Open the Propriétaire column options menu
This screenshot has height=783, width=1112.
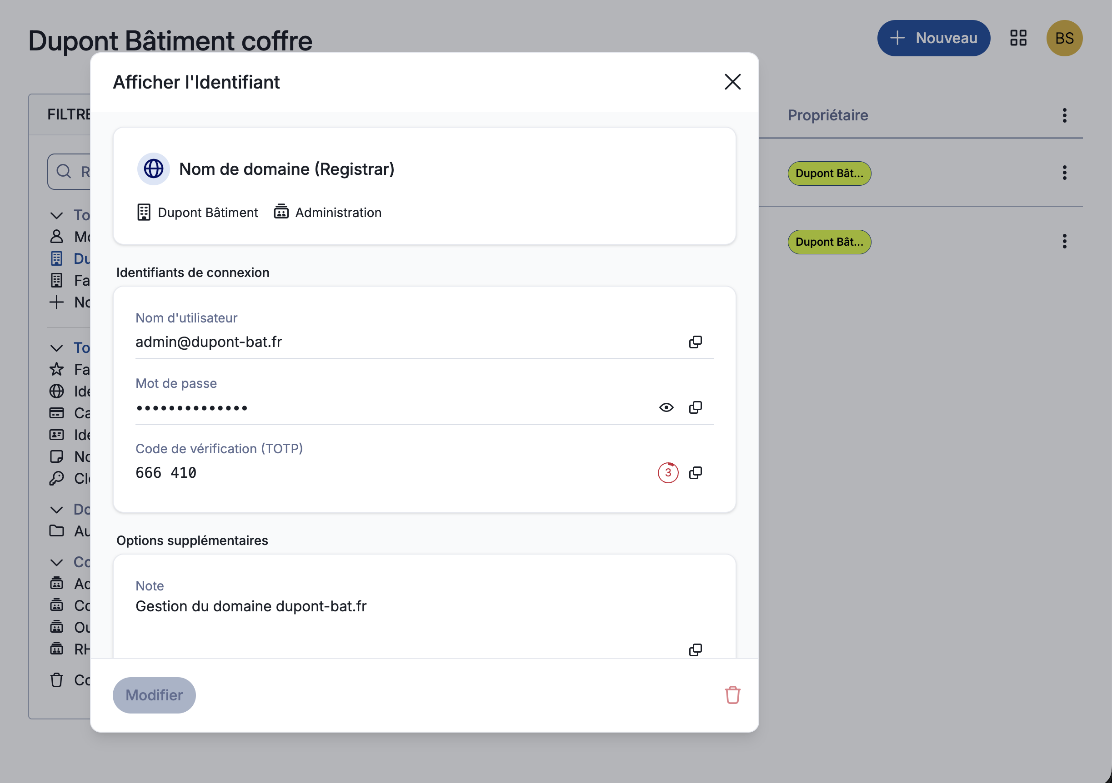point(1064,115)
